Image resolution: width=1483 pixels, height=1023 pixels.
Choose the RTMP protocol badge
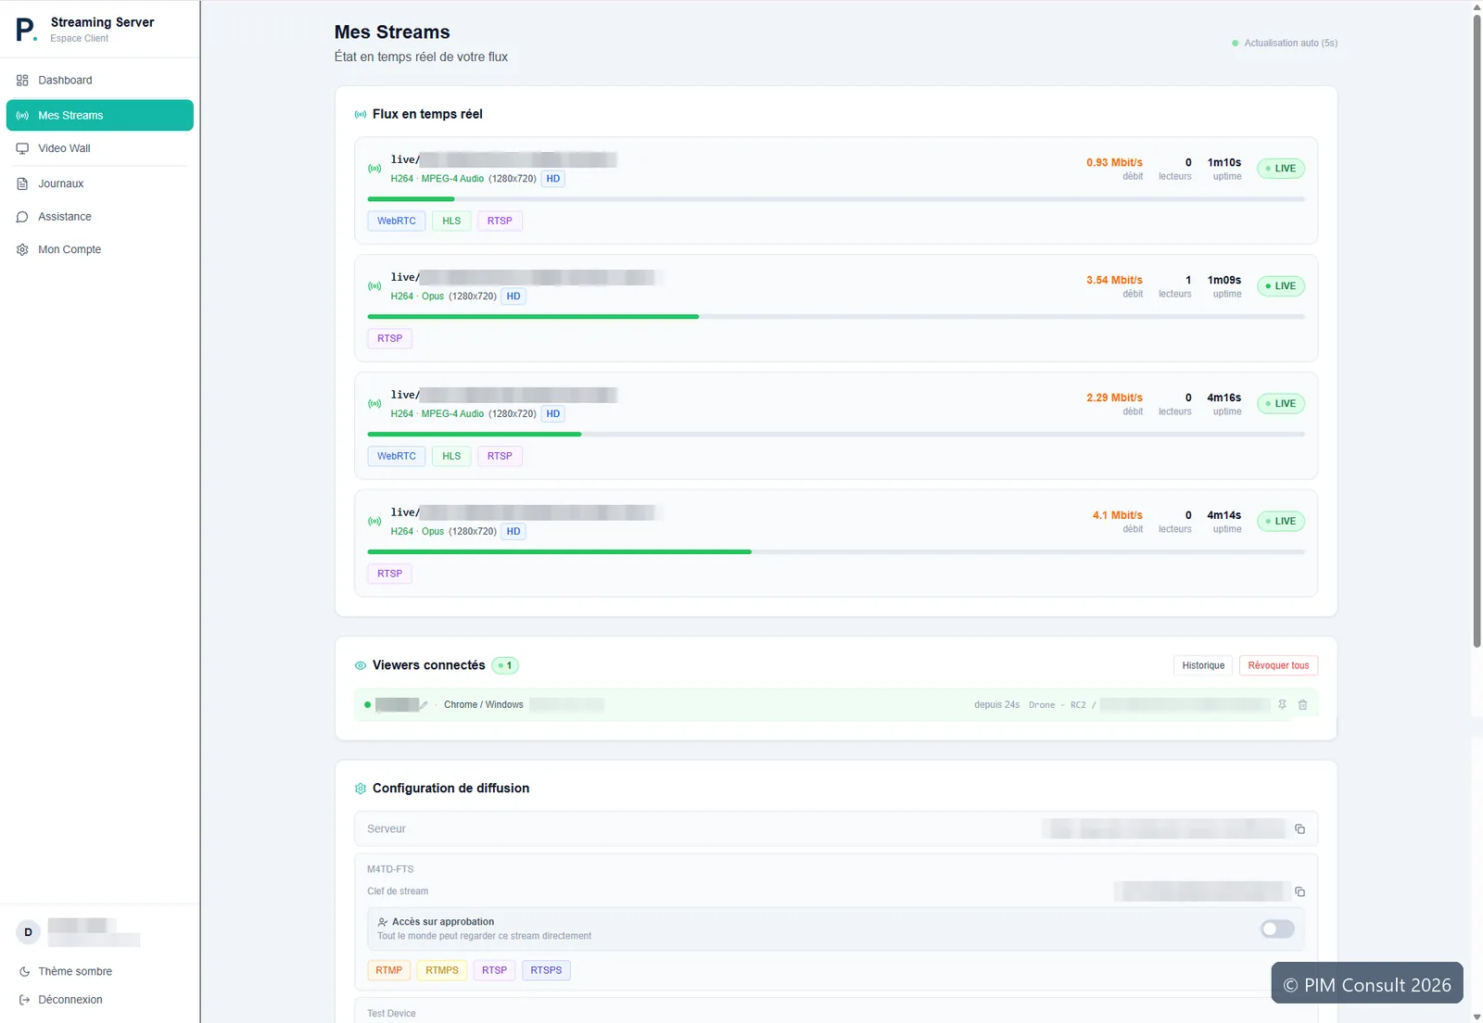point(389,970)
